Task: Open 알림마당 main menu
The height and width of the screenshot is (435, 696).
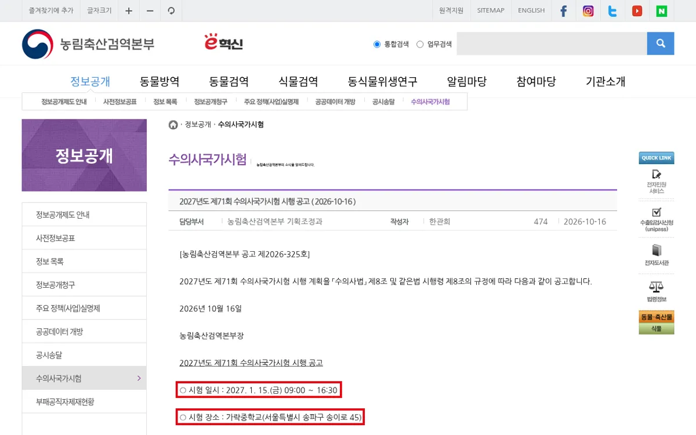Action: tap(467, 82)
